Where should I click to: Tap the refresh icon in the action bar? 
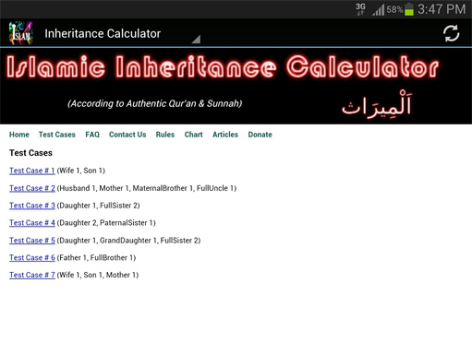click(x=451, y=33)
